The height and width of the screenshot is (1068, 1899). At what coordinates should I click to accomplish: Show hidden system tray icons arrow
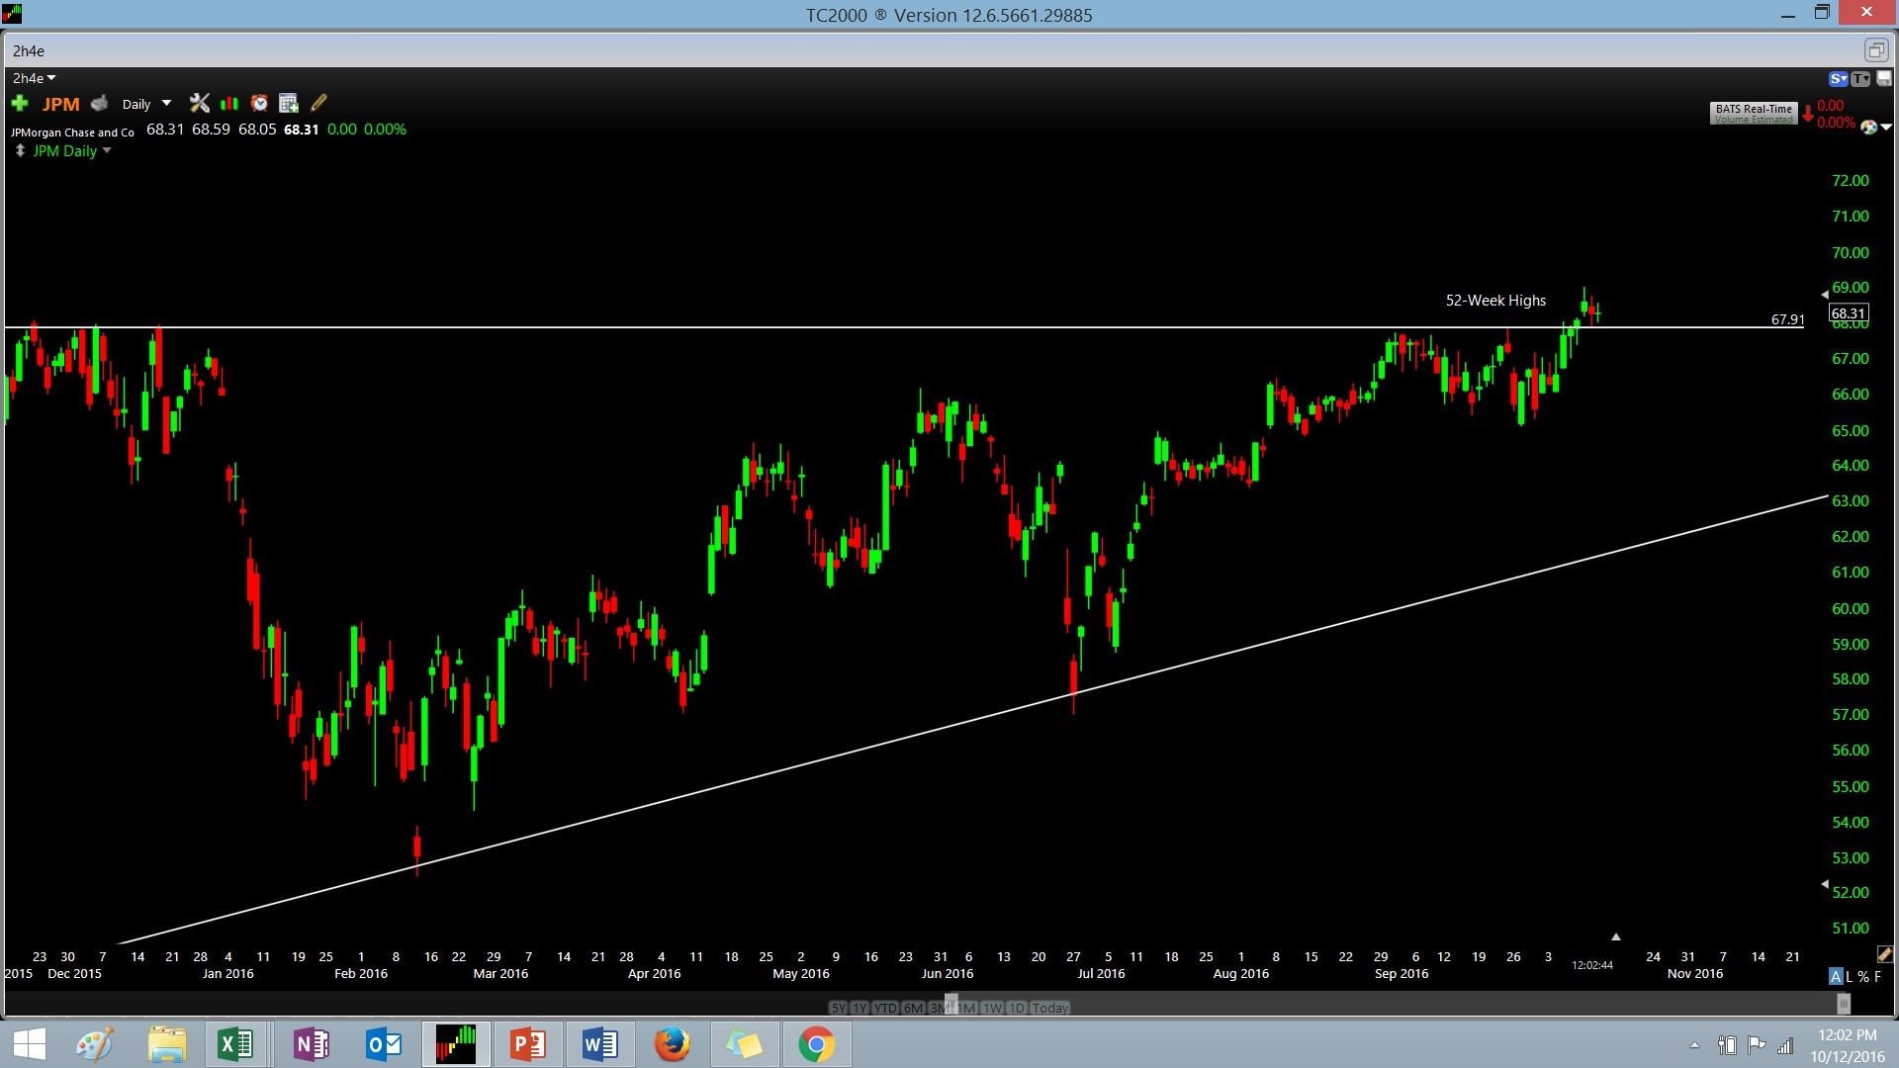1694,1045
